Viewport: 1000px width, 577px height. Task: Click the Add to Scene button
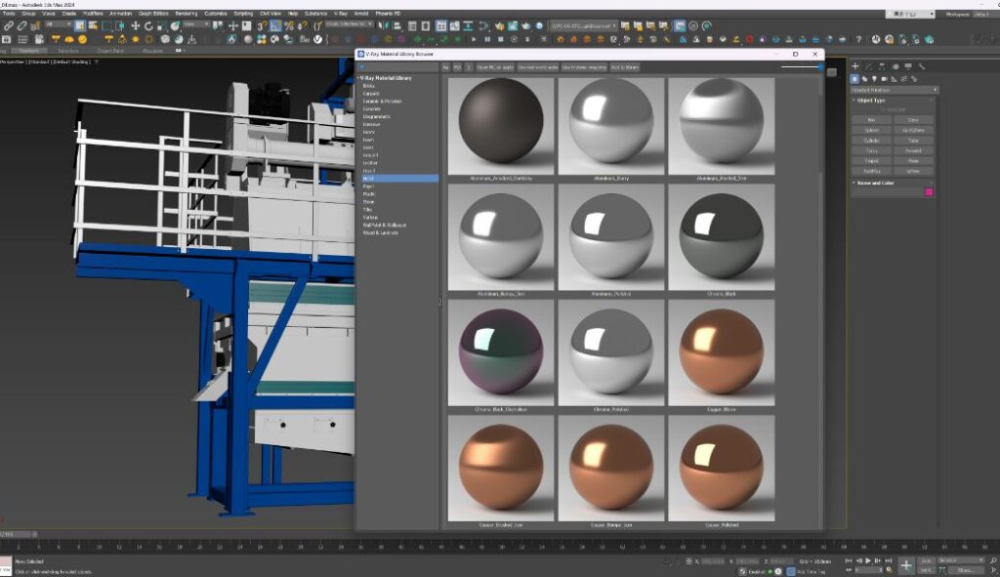click(x=624, y=67)
